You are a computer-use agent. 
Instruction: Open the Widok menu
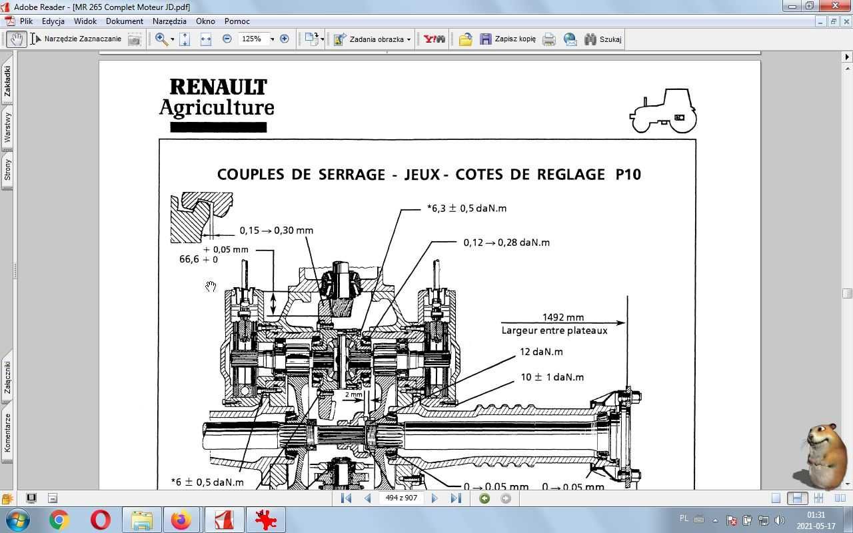coord(85,21)
